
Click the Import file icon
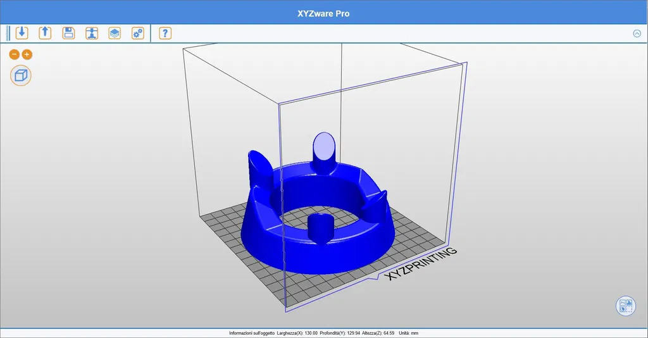(22, 33)
